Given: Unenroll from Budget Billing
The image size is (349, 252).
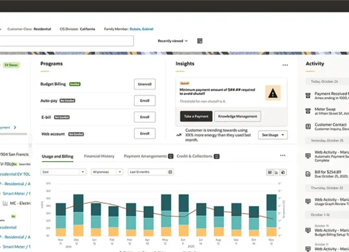Looking at the screenshot, I should pos(144,84).
